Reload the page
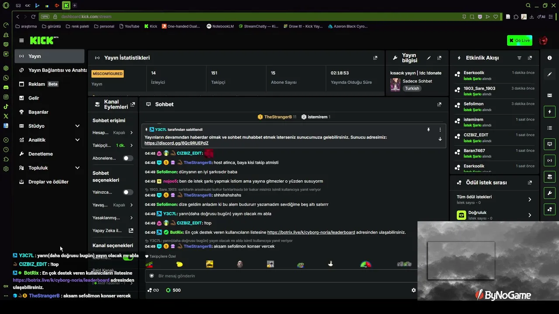 click(33, 17)
